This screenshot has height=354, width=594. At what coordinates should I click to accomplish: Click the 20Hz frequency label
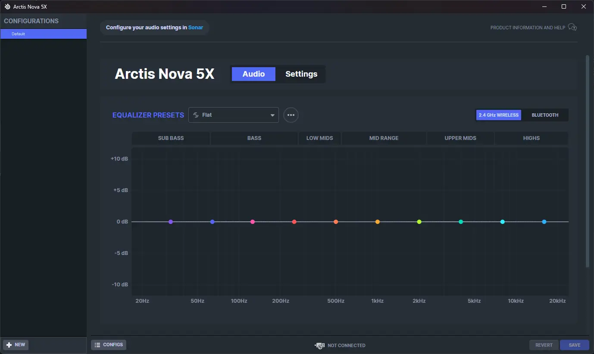coord(142,301)
